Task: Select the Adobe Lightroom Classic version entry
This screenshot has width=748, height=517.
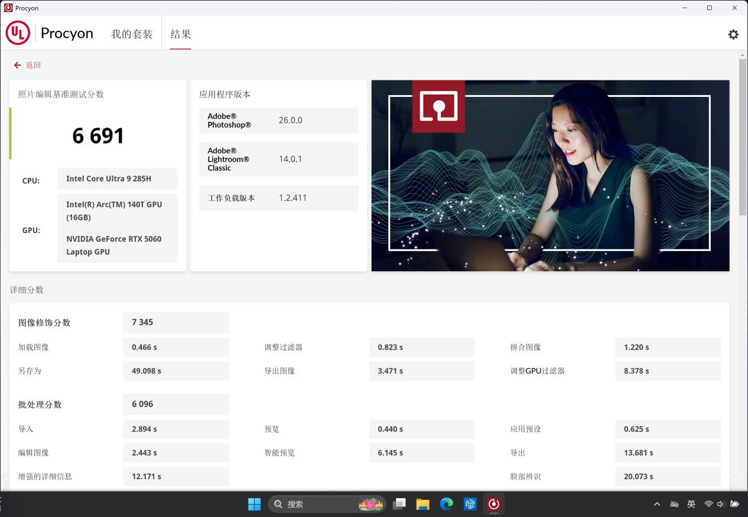Action: (278, 159)
